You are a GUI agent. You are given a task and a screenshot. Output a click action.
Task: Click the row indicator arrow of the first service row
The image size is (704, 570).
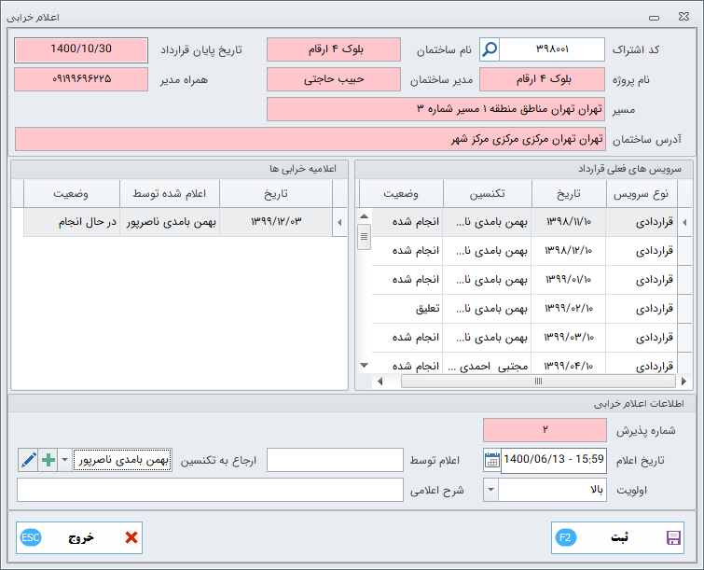point(685,222)
